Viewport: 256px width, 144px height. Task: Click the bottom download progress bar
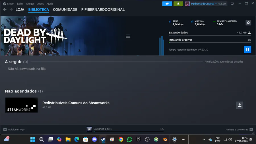tap(129, 131)
